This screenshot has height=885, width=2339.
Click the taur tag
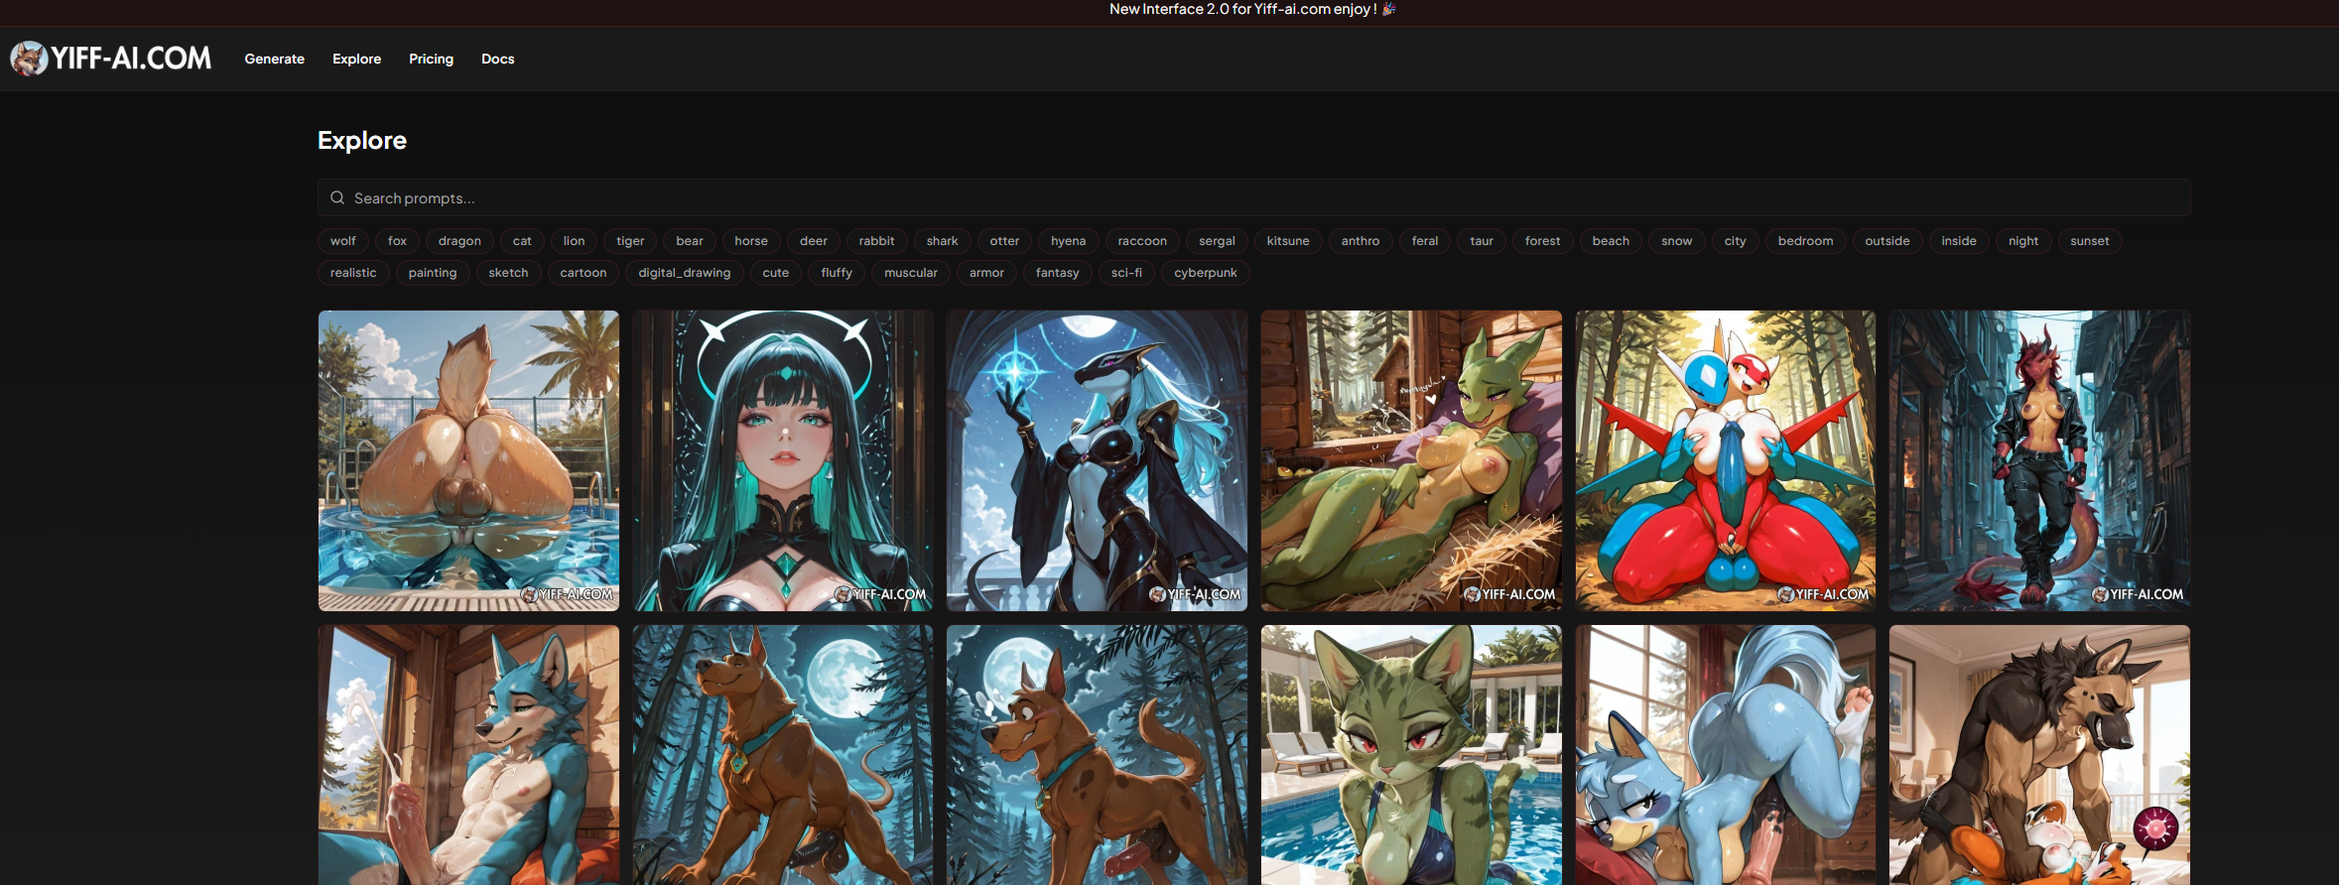pyautogui.click(x=1482, y=241)
